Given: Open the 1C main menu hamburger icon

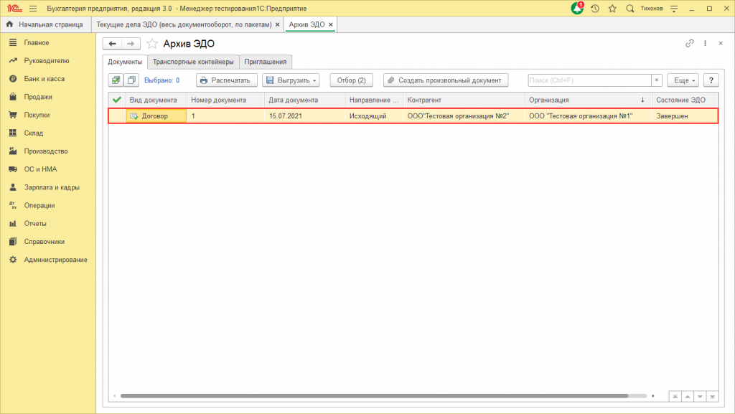Looking at the screenshot, I should point(33,9).
